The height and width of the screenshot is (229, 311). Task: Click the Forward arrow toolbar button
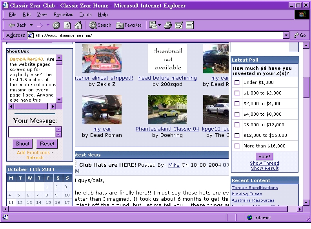click(40, 25)
